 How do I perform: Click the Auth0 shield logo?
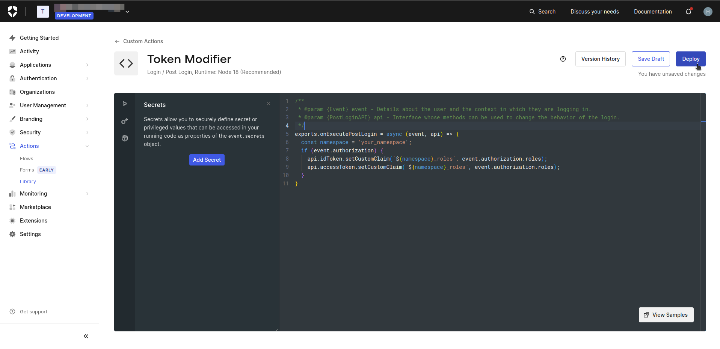12,12
